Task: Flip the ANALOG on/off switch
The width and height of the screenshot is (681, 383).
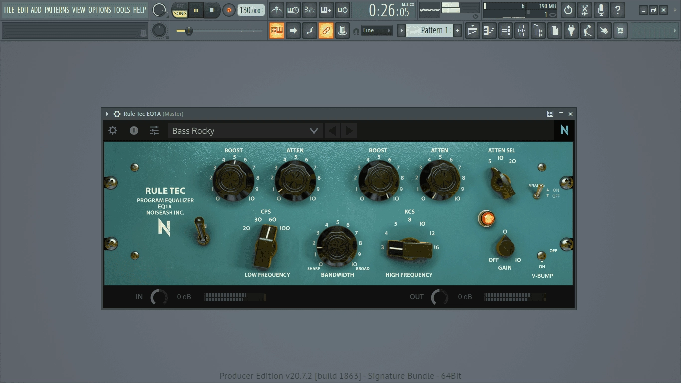Action: point(537,191)
